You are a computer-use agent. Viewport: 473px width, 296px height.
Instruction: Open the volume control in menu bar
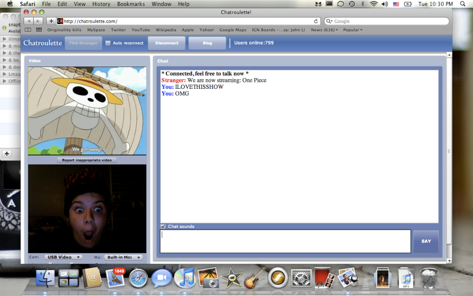point(385,4)
